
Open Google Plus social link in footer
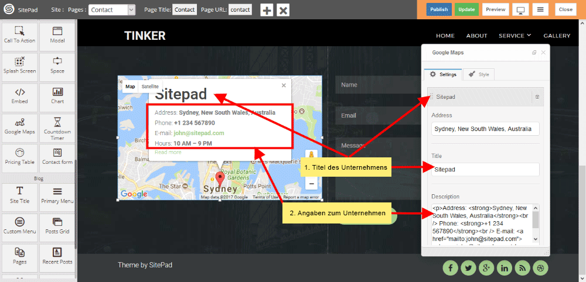[486, 267]
